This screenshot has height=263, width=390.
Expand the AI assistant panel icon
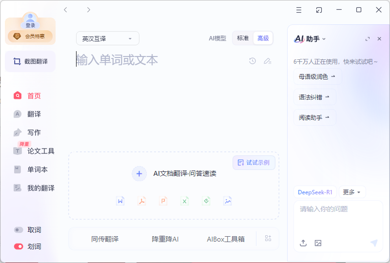(x=368, y=39)
